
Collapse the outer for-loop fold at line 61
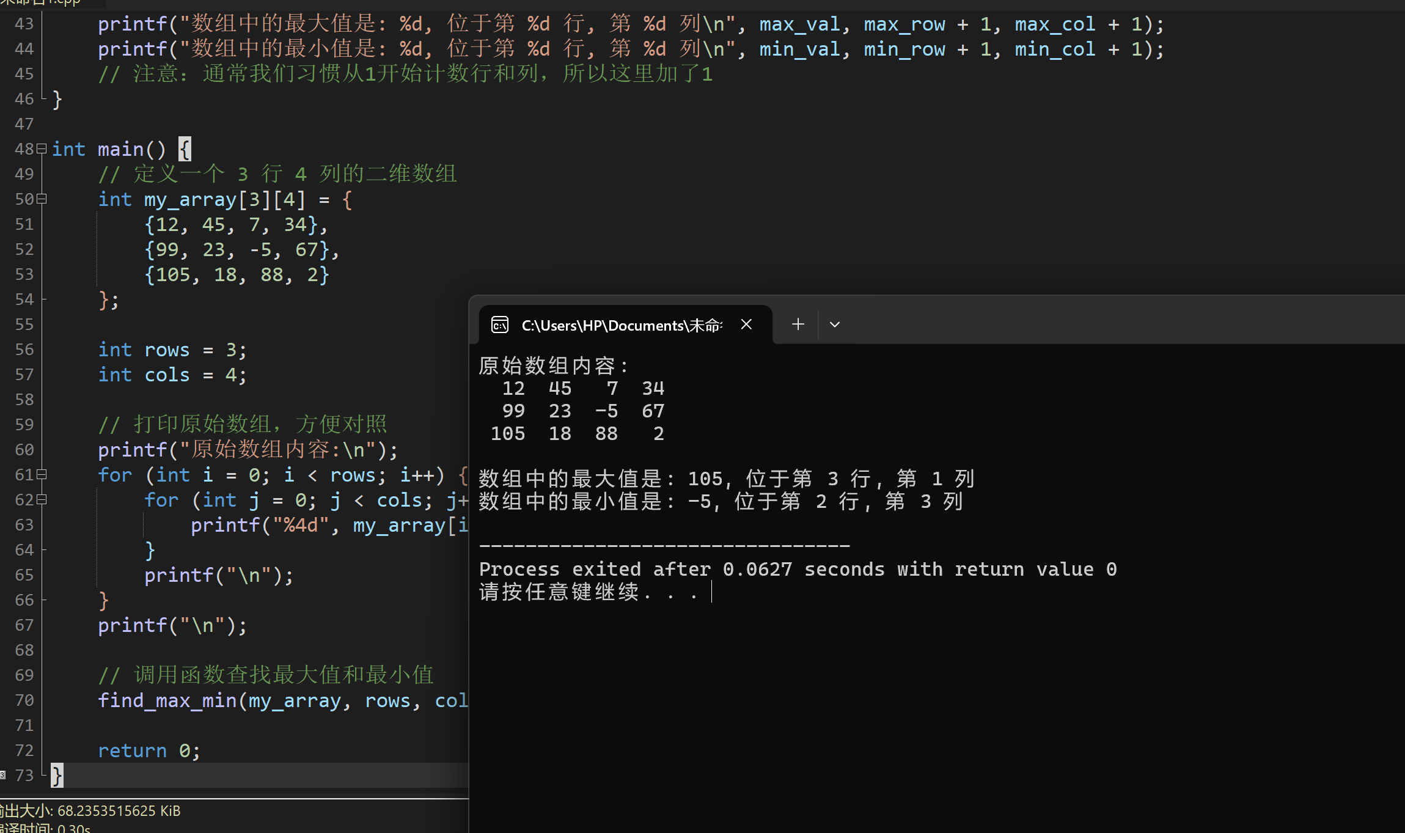click(42, 474)
